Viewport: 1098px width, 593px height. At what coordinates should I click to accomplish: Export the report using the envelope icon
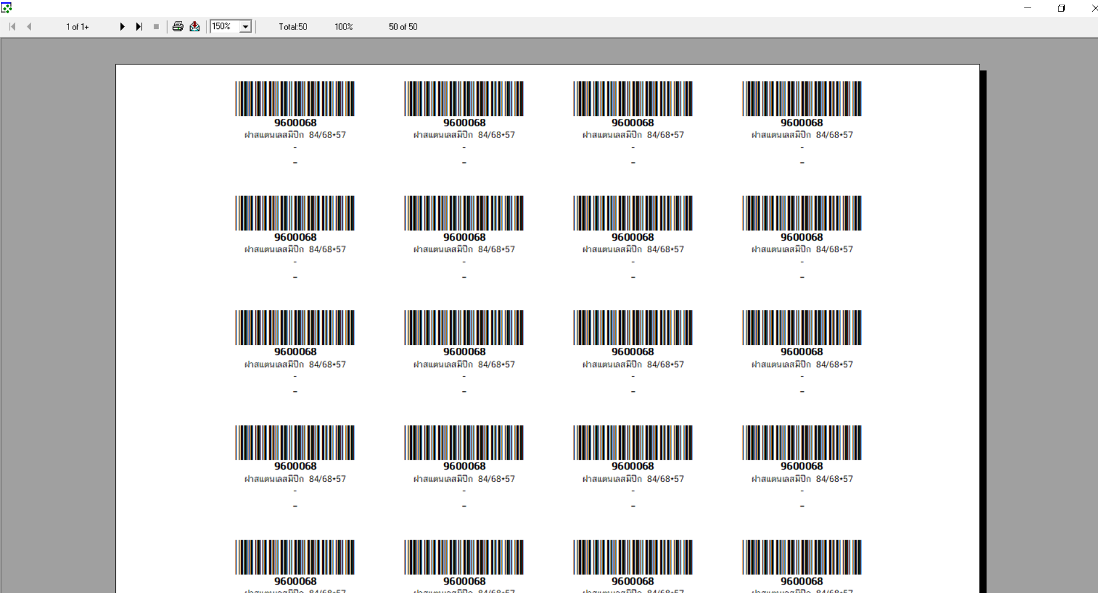pyautogui.click(x=195, y=27)
